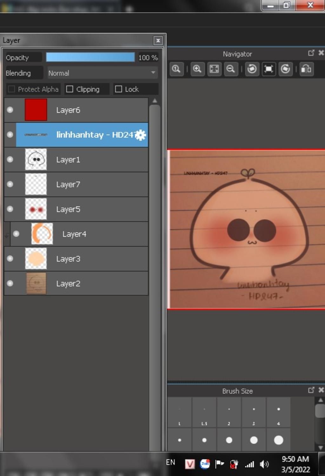The width and height of the screenshot is (325, 476).
Task: Adjust the layer Opacity slider
Action: tap(90, 57)
